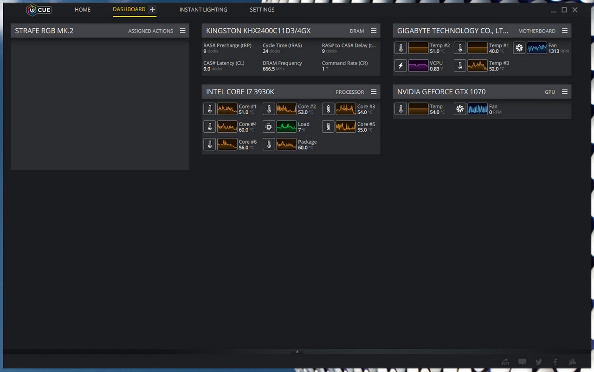Click Core #4 60.0 °C reading
Screen dimensions: 594x372
(248, 127)
